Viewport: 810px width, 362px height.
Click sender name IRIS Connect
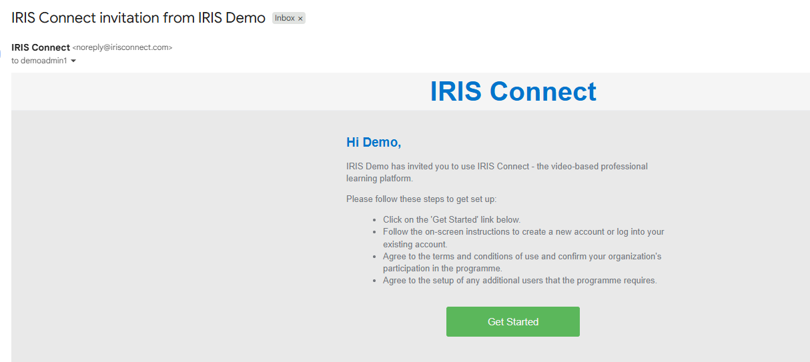[x=41, y=47]
